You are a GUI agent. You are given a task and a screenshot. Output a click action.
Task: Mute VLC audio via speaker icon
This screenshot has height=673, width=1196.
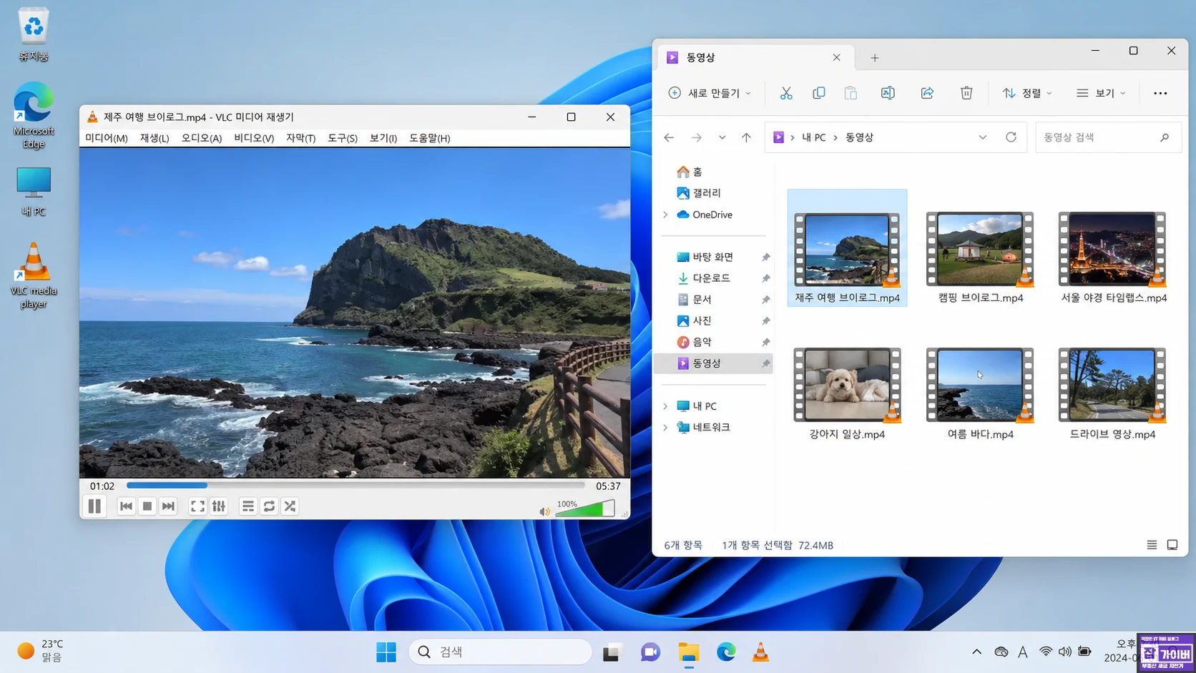[x=544, y=511]
